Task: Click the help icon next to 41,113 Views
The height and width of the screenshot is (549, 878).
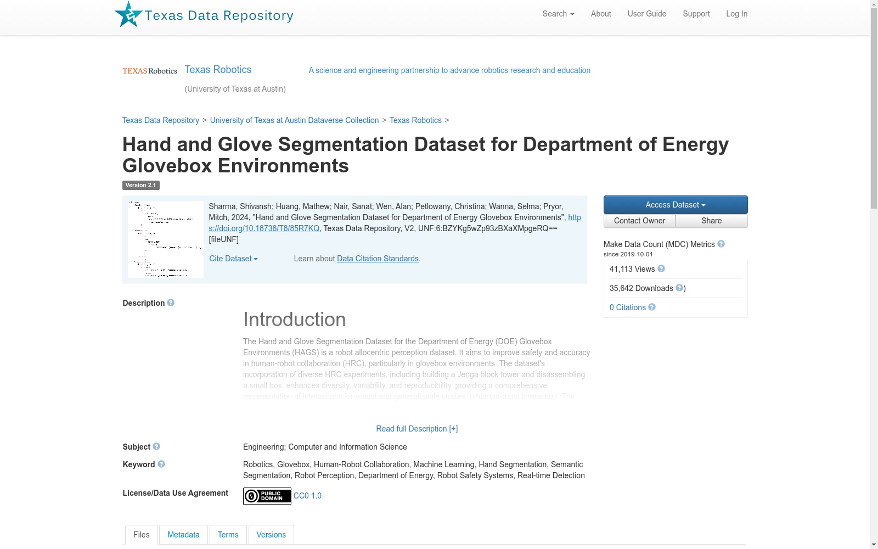Action: [x=661, y=268]
